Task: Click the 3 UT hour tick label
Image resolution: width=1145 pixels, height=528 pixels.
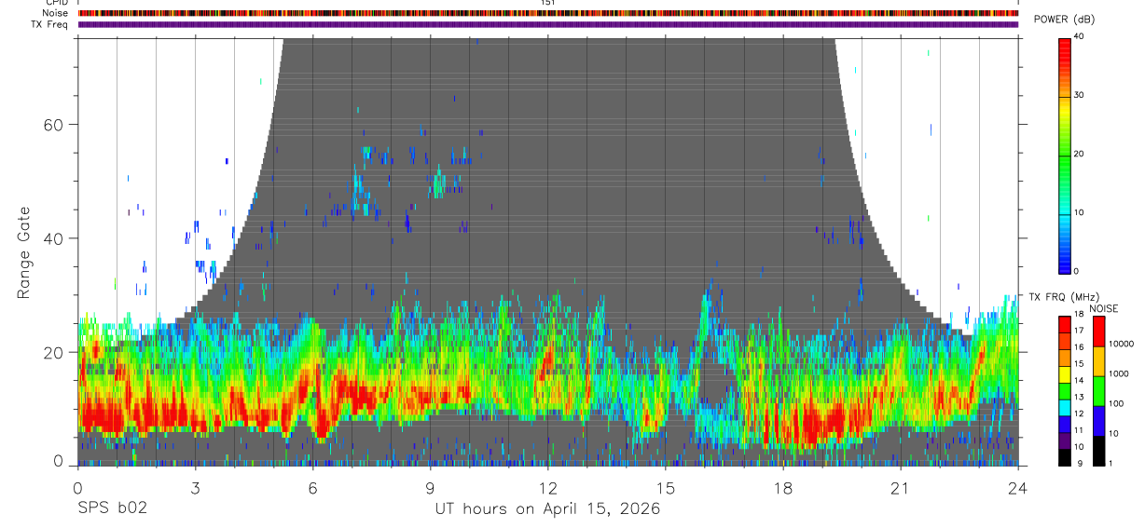Action: [195, 489]
